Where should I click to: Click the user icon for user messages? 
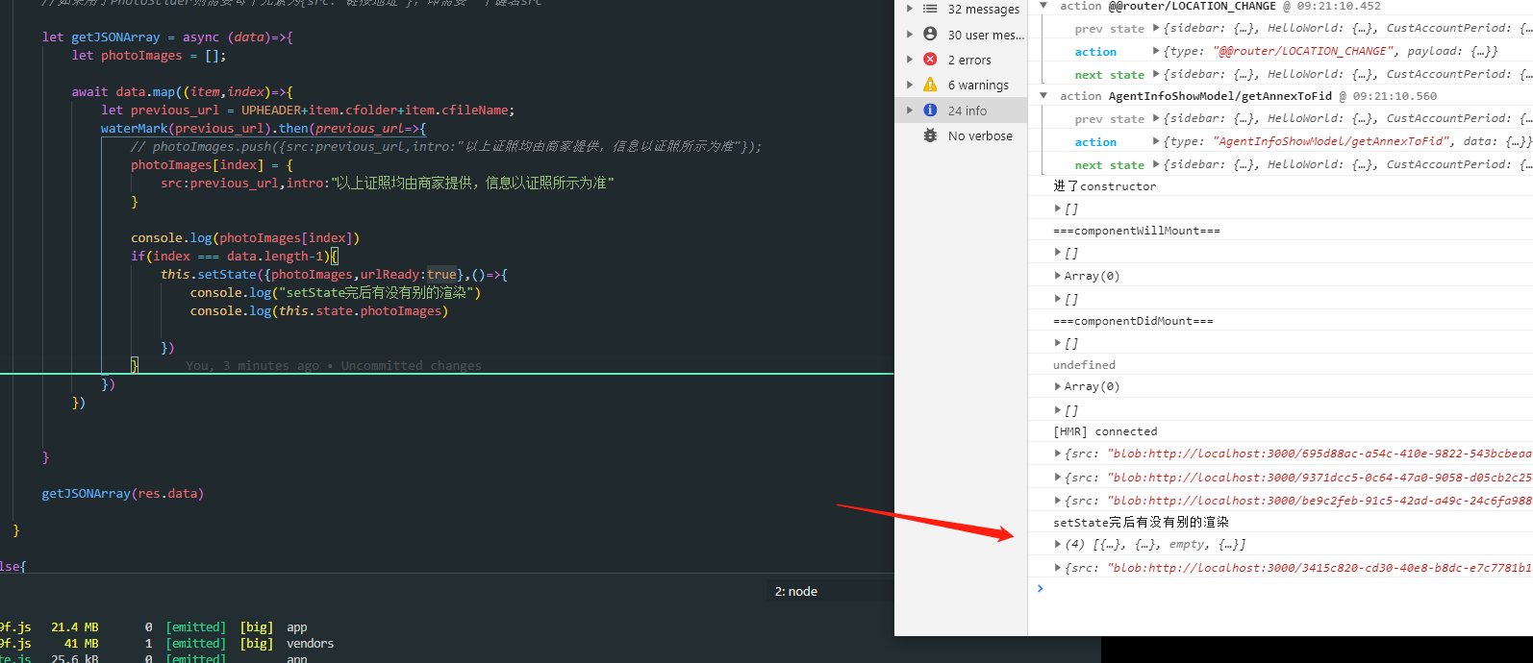930,34
